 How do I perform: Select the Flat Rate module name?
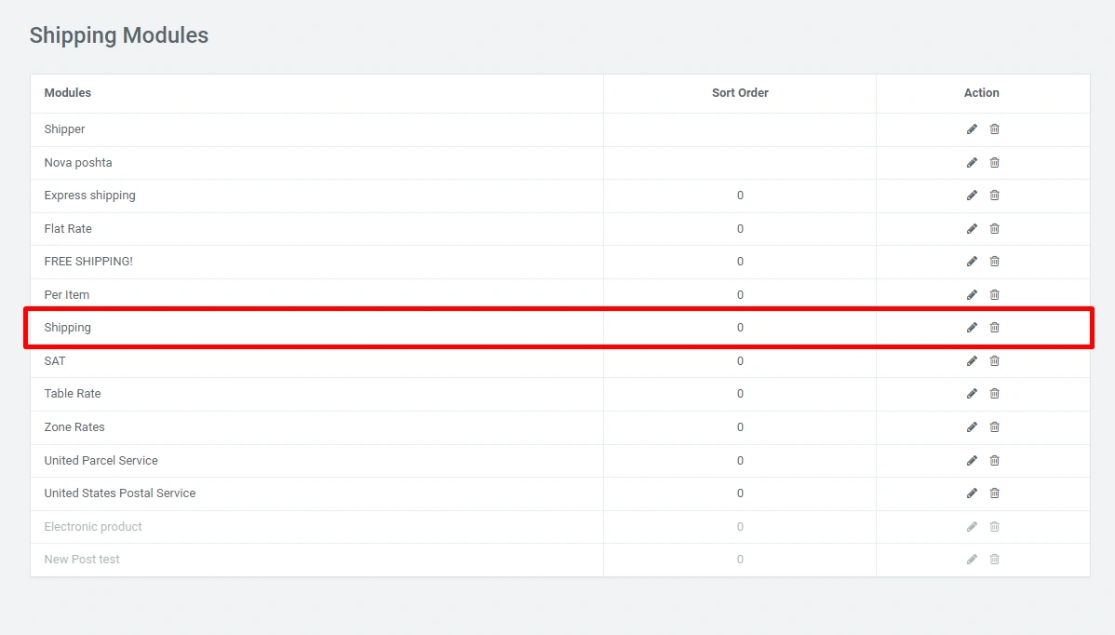[x=68, y=229]
